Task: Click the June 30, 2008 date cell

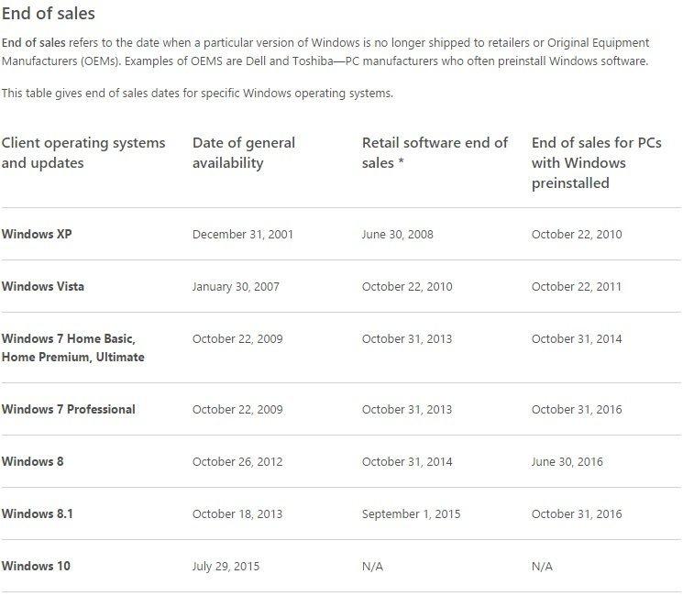Action: pos(398,235)
